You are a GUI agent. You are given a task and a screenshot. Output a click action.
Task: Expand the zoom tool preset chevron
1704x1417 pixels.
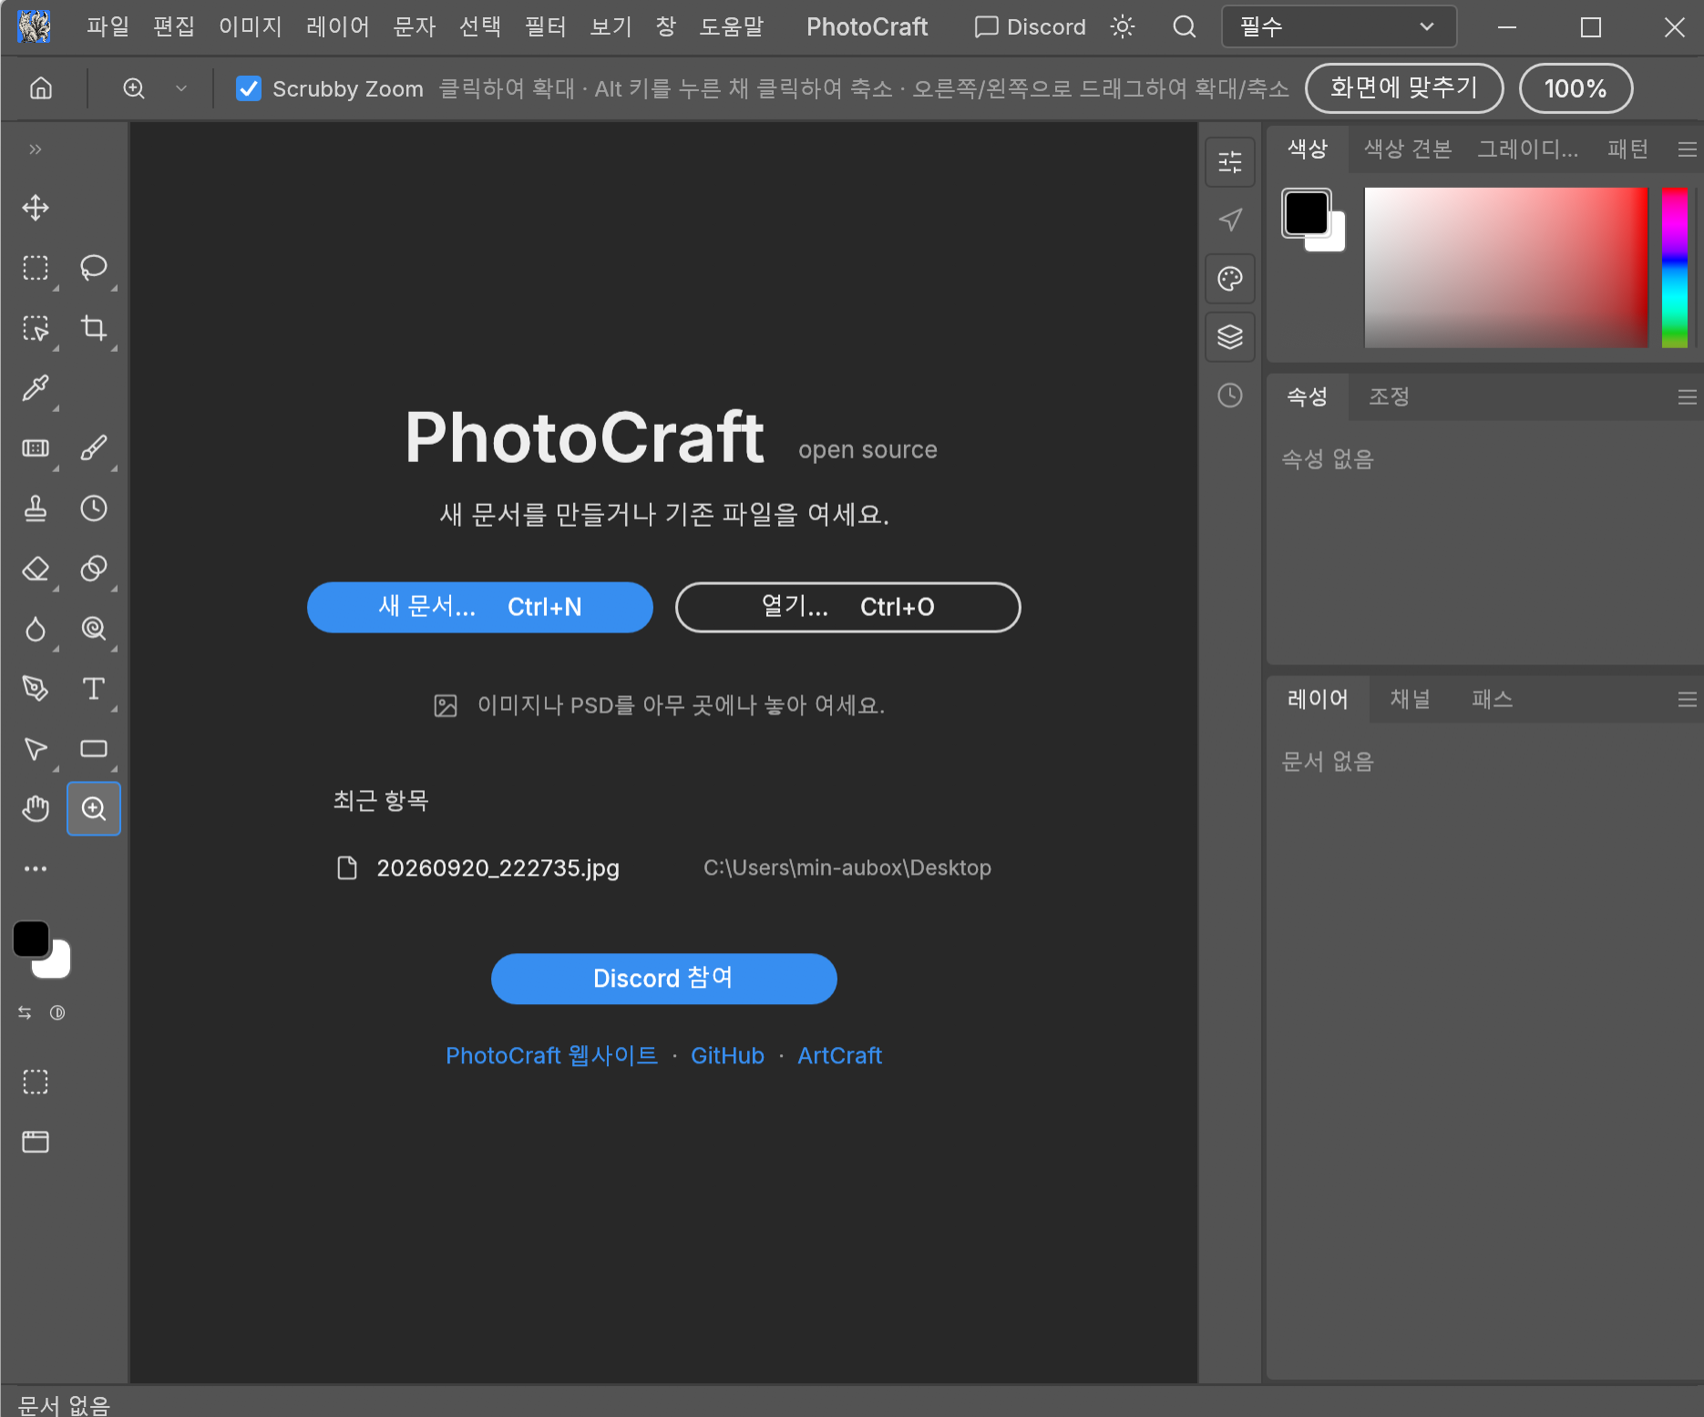point(181,88)
